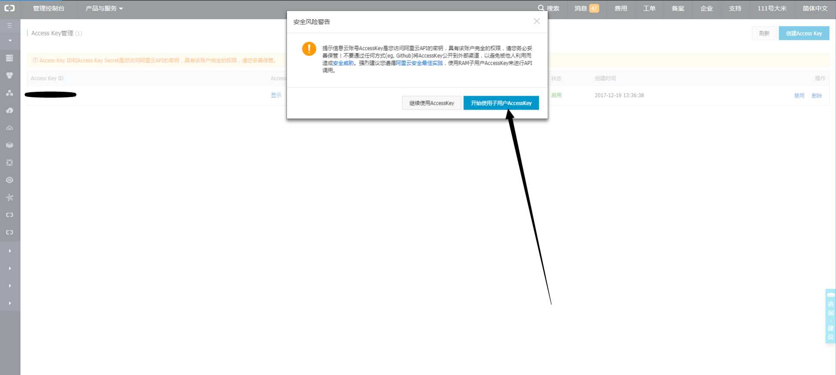Click the Access Key ID column header
The height and width of the screenshot is (375, 836).
coord(47,78)
